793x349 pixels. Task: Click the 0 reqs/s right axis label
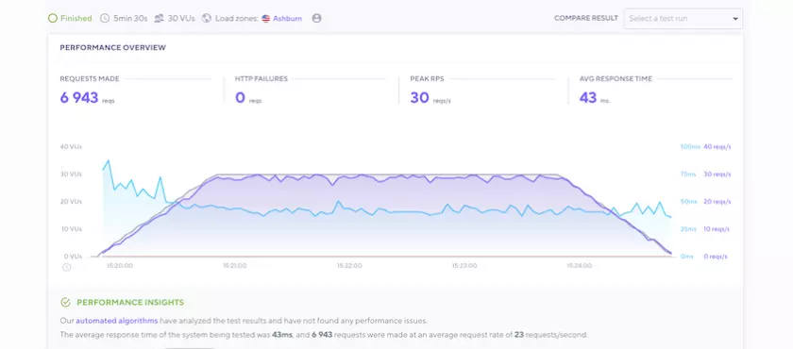[716, 257]
